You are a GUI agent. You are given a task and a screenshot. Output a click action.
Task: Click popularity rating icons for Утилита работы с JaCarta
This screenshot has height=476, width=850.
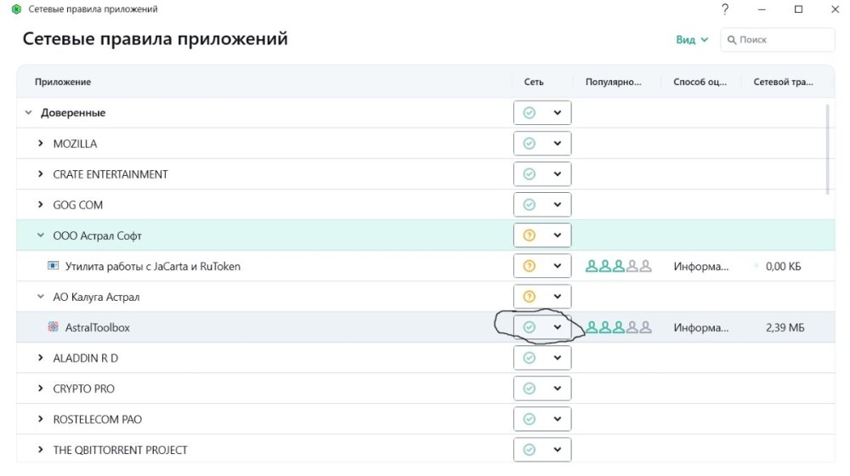619,266
